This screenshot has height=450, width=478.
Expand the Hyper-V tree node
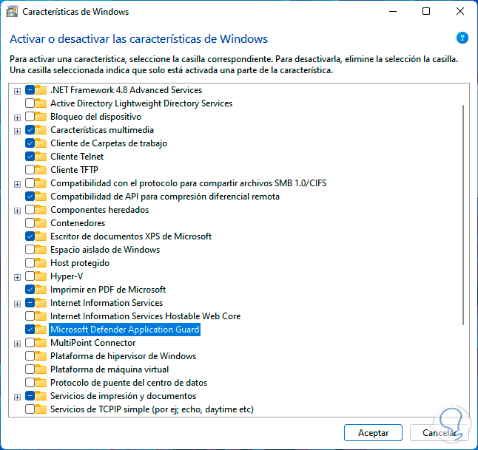click(x=17, y=276)
